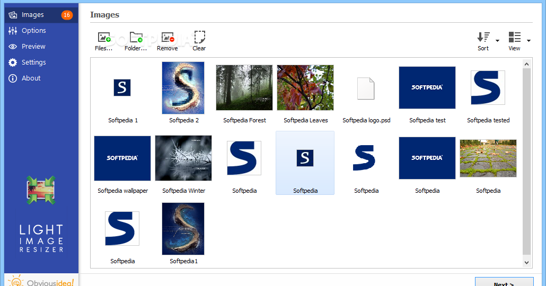Click the Softpedia logo.psd file name

366,120
